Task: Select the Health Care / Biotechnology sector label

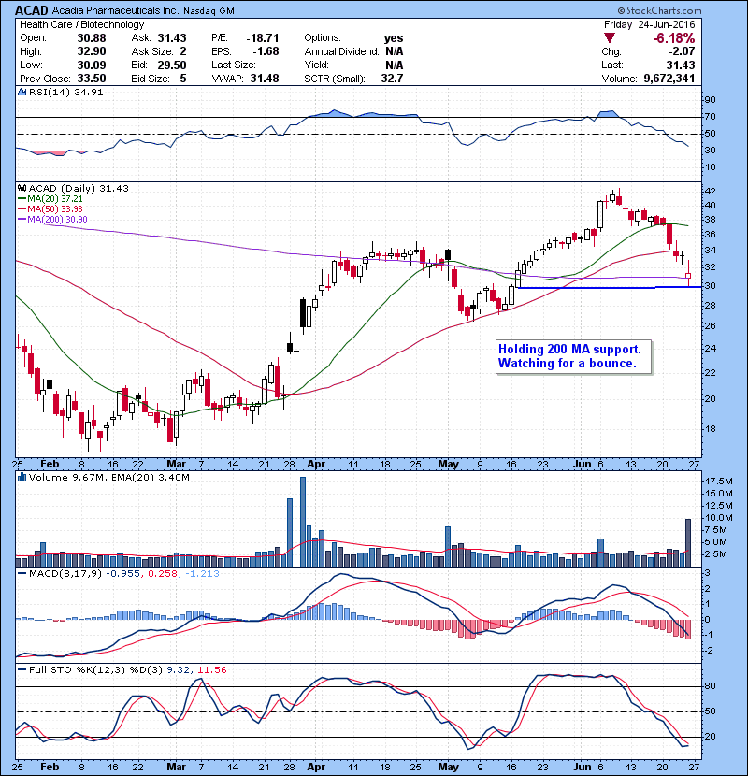Action: pos(81,24)
